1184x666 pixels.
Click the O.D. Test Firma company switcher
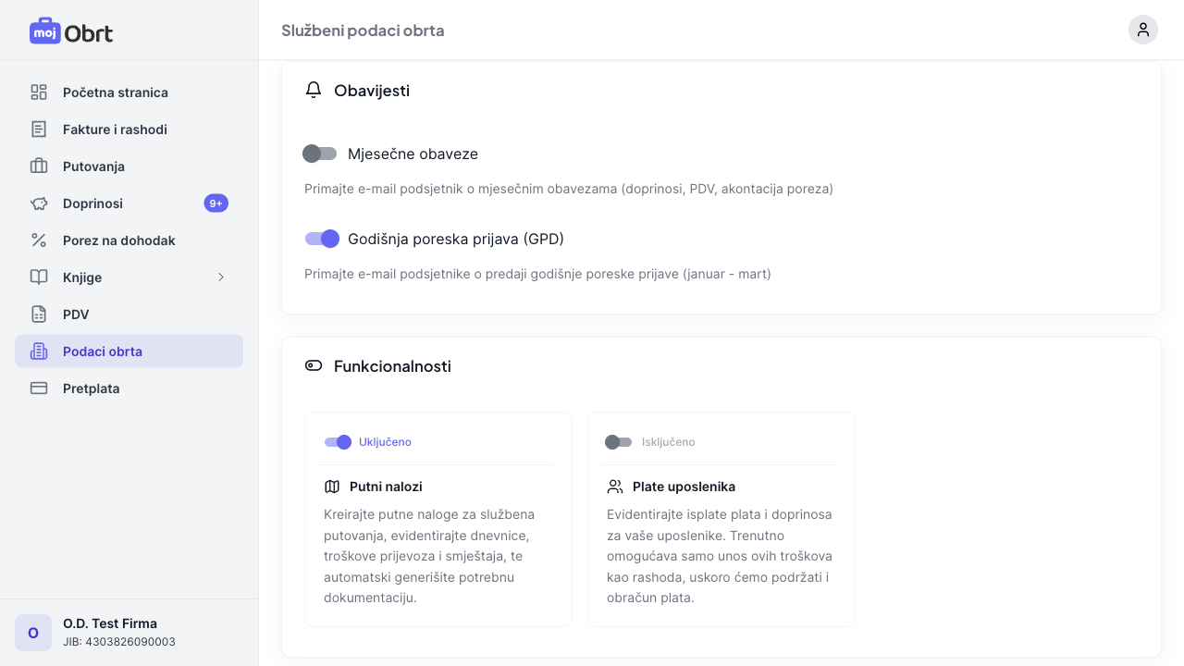[110, 633]
